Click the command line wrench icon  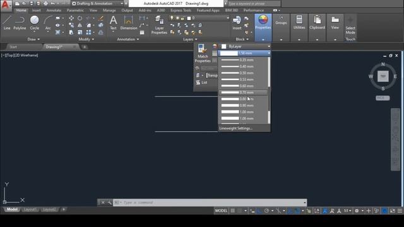[x=109, y=202]
